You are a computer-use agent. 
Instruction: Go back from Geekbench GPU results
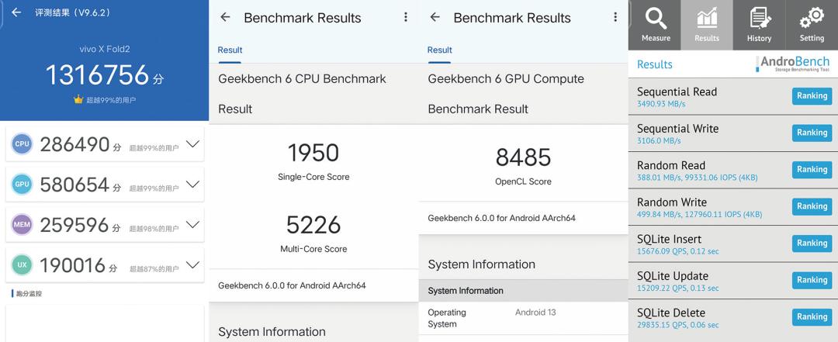435,17
